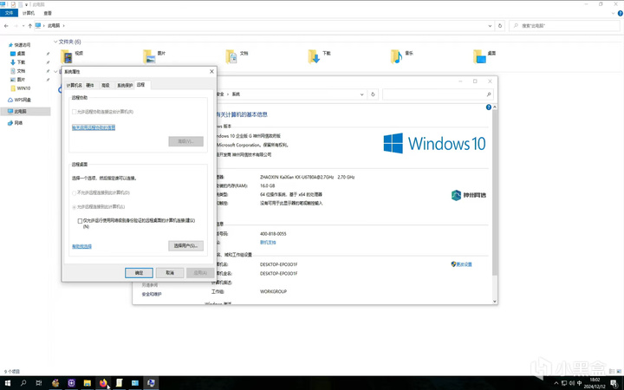Click properties icon in quick access toolbar
This screenshot has height=390, width=624.
(13, 4)
